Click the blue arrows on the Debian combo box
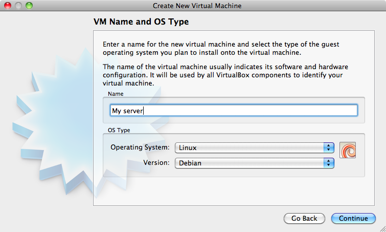 pos(329,163)
